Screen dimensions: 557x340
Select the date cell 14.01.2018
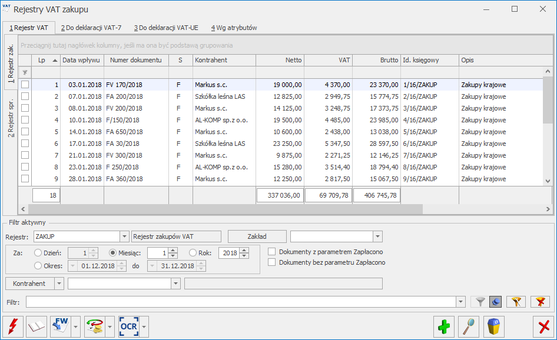click(82, 132)
